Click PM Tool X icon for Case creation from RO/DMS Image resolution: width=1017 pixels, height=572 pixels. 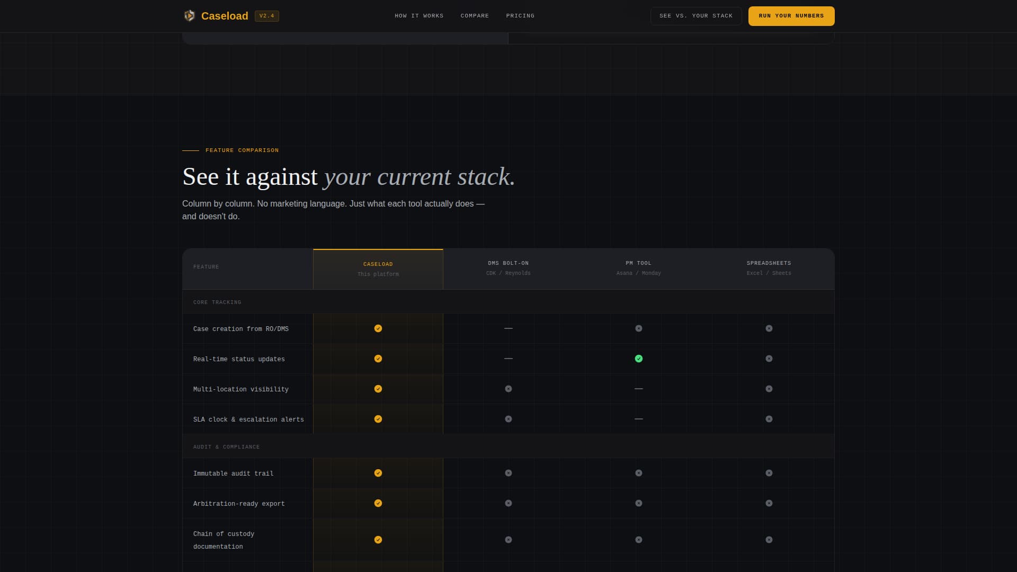pyautogui.click(x=639, y=328)
